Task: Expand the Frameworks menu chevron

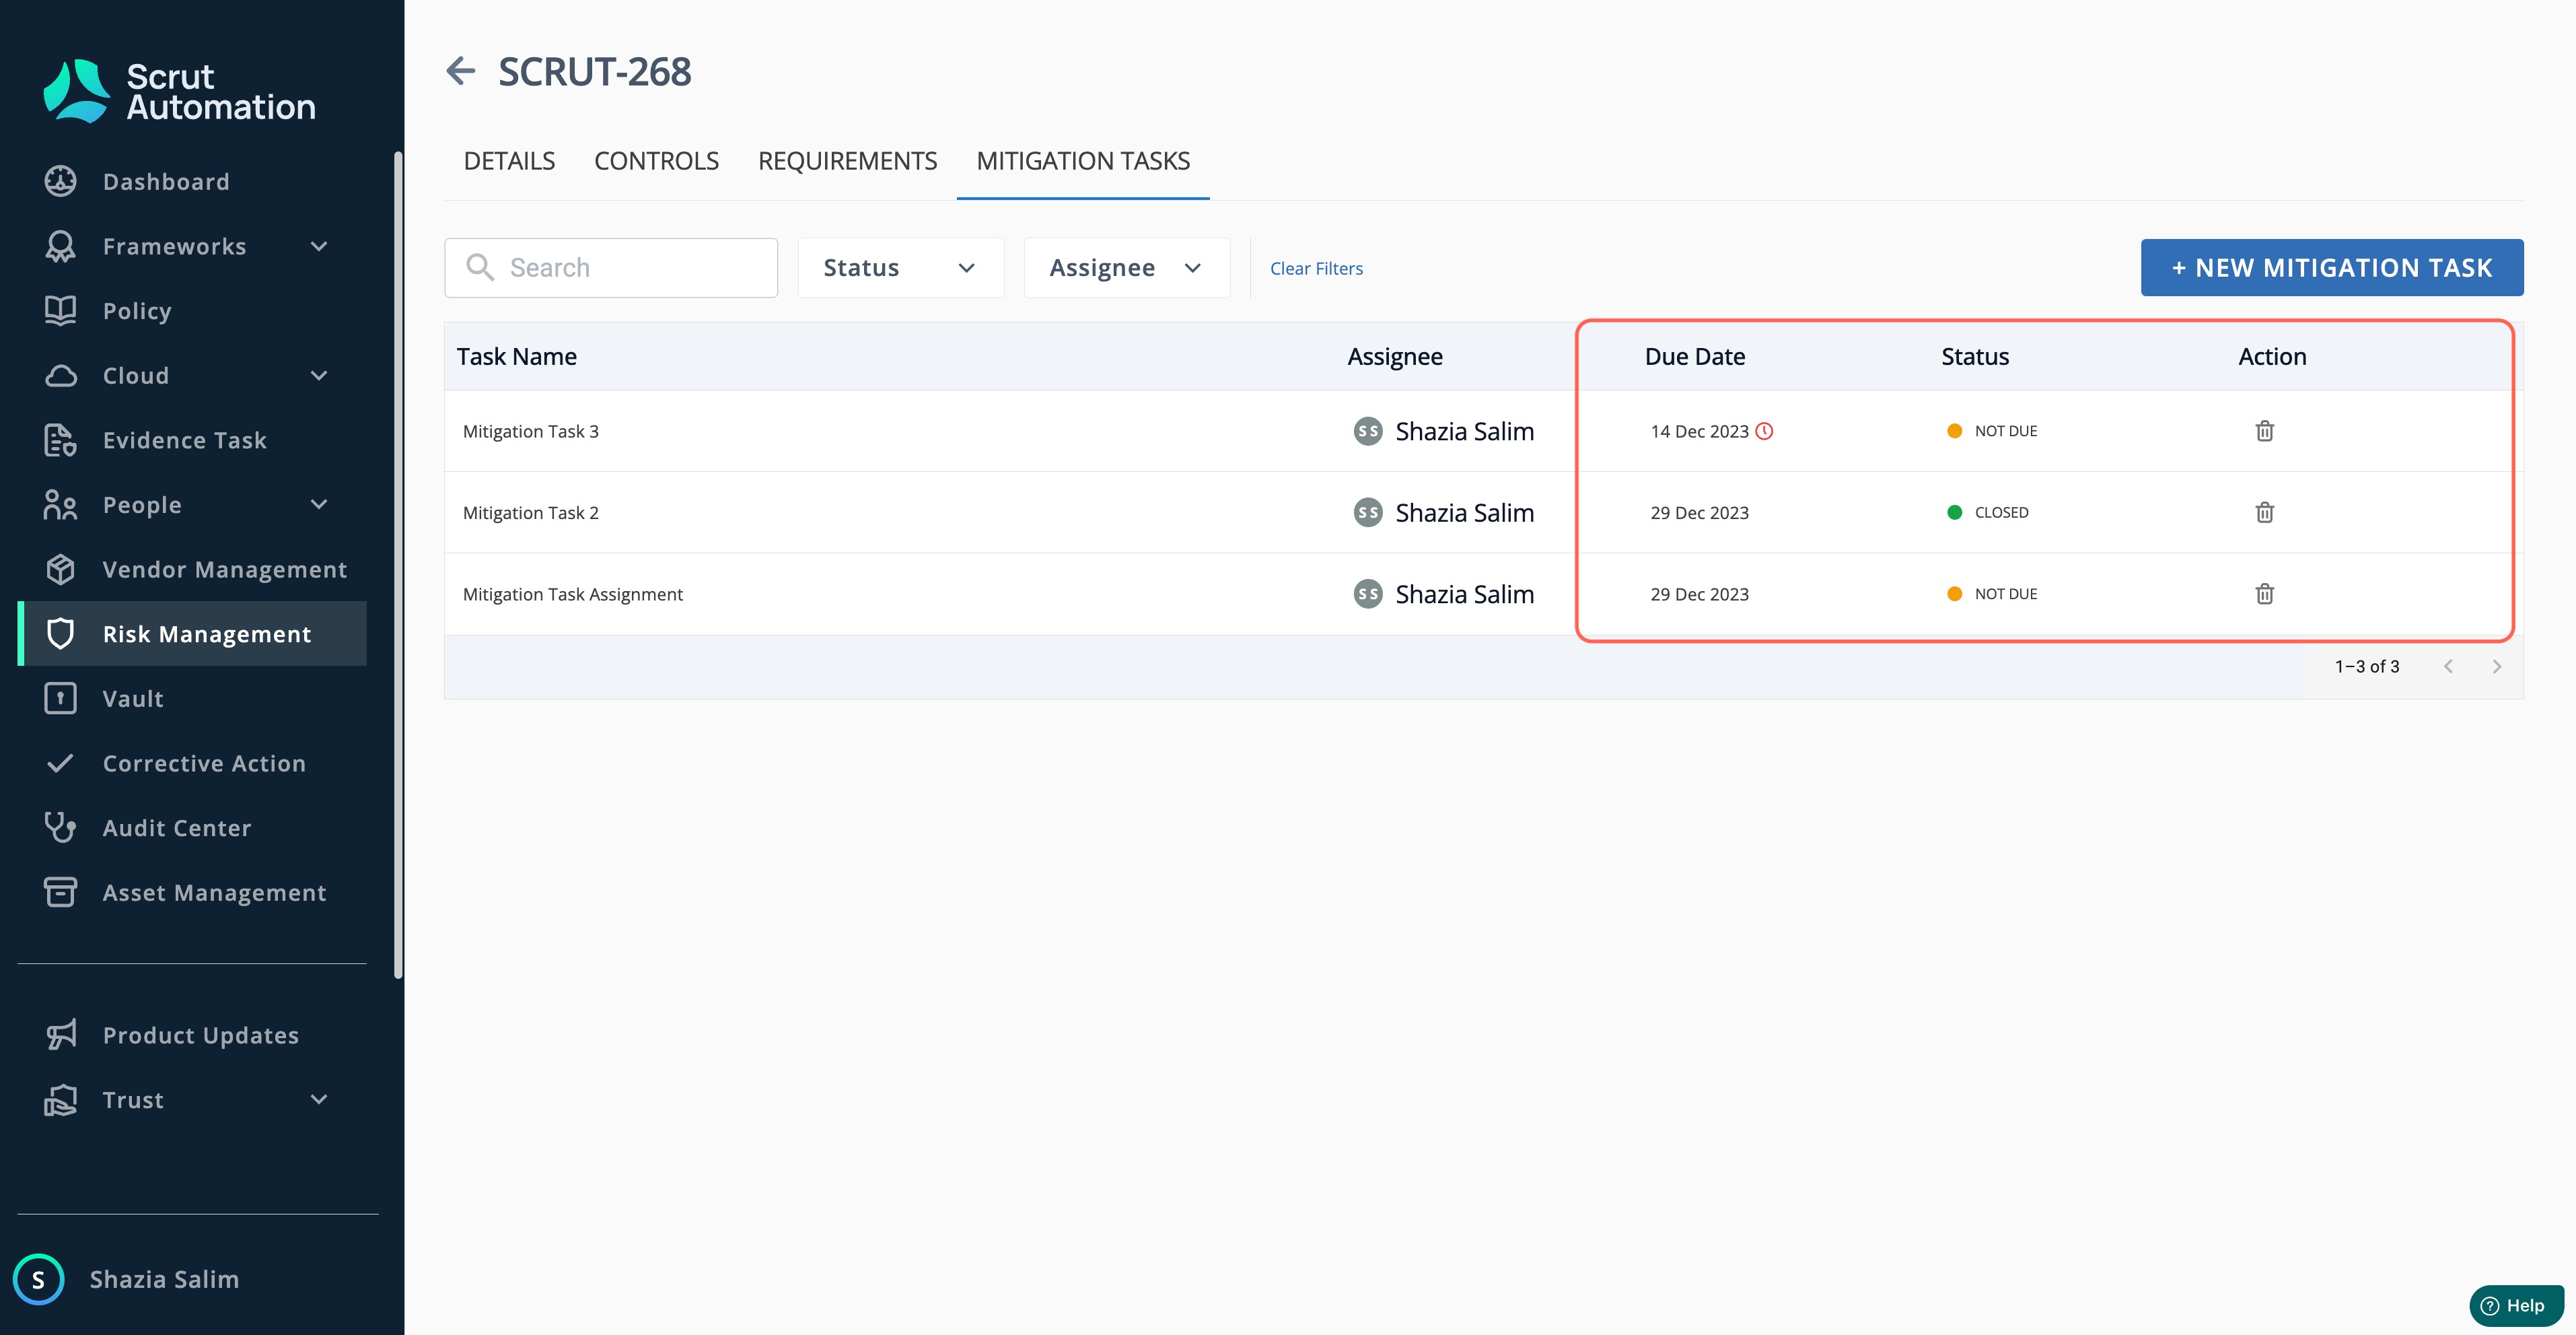Action: point(319,246)
